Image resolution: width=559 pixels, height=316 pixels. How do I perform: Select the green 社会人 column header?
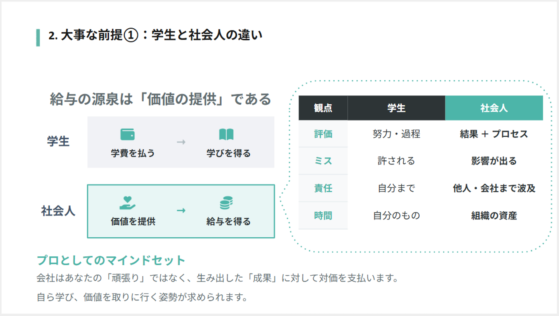[x=494, y=108]
